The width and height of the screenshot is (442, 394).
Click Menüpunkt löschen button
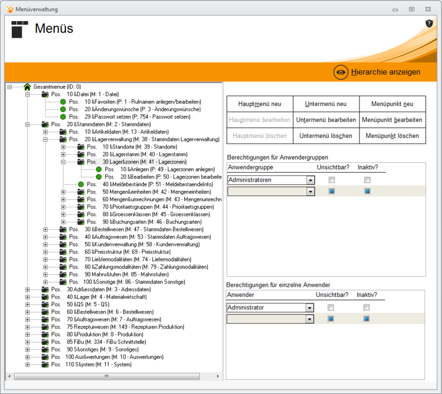392,136
